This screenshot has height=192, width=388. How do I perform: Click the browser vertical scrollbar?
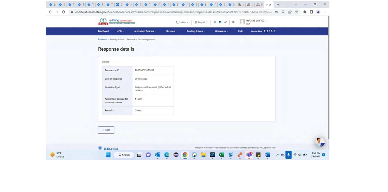click(x=328, y=76)
